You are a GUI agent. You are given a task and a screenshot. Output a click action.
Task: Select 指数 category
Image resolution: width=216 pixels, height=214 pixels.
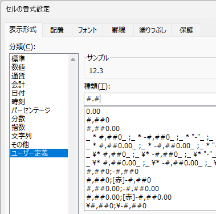pyautogui.click(x=39, y=127)
